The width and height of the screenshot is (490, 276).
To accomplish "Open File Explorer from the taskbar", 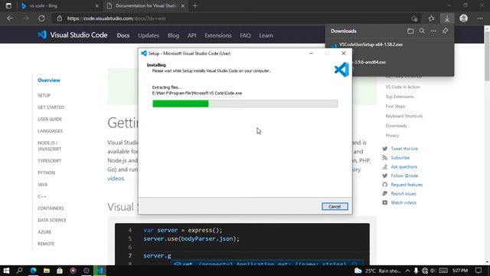I will pyautogui.click(x=47, y=271).
